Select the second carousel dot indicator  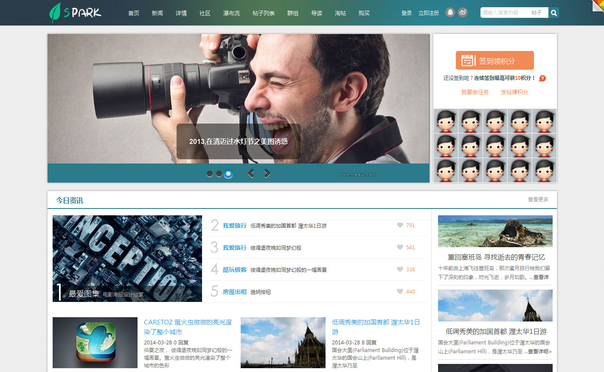(x=219, y=174)
